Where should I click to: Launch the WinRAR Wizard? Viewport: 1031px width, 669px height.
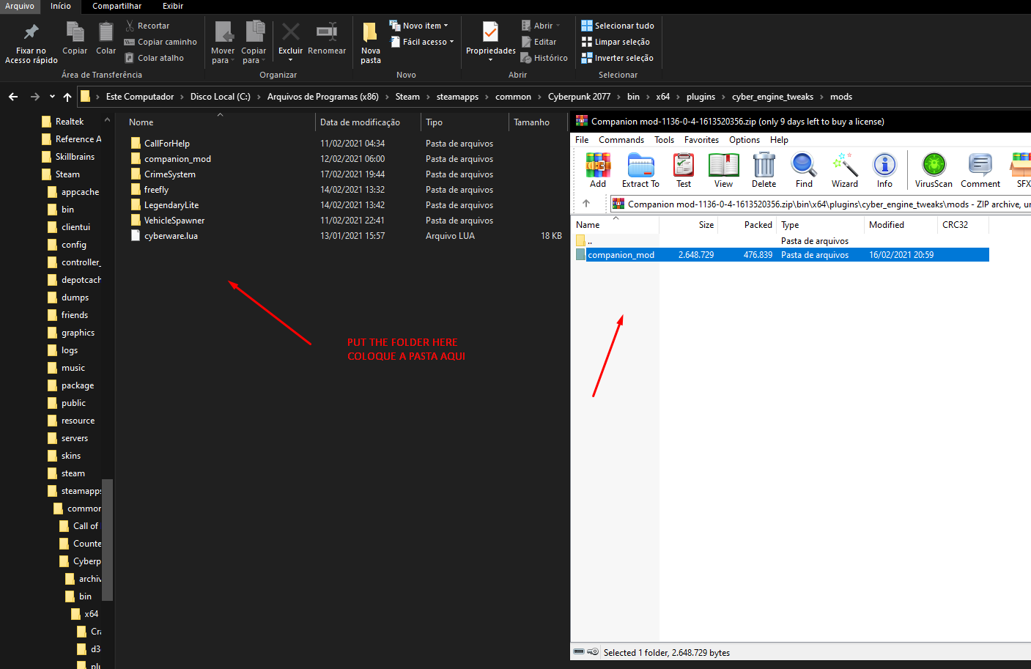844,170
